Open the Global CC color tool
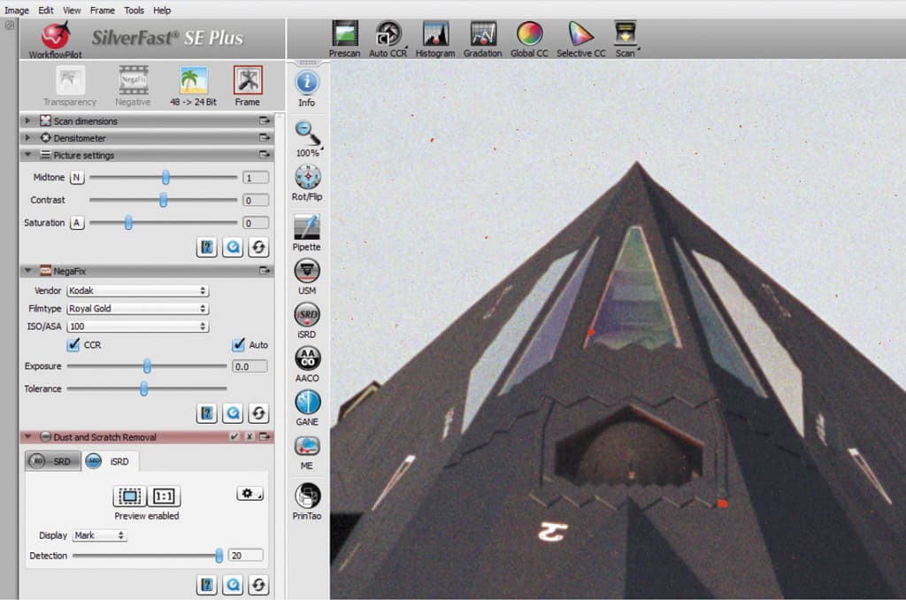906x600 pixels. [529, 39]
